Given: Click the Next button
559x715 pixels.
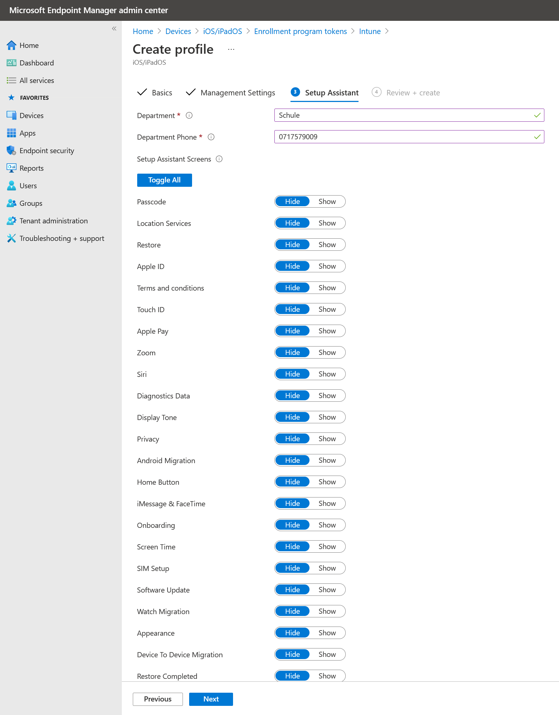Looking at the screenshot, I should pos(211,699).
